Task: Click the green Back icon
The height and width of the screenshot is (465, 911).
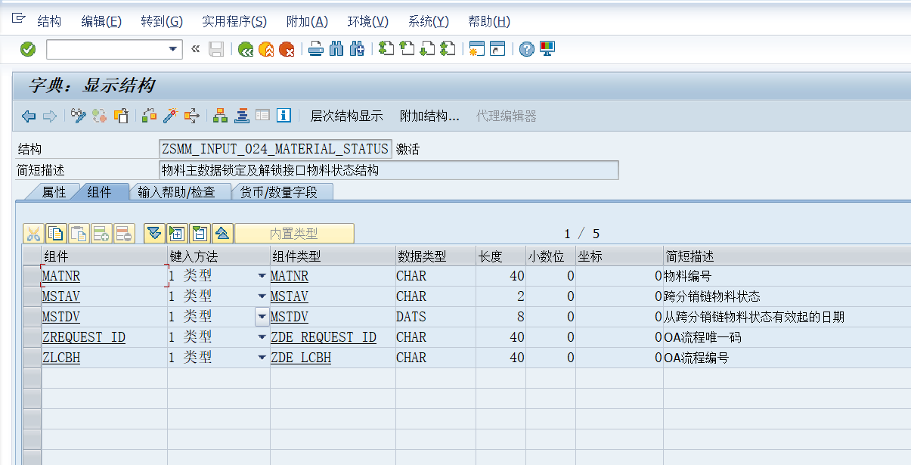Action: coord(246,49)
